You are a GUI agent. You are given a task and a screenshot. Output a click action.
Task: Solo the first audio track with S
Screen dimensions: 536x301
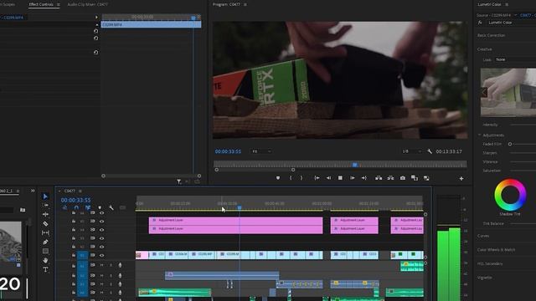point(111,265)
